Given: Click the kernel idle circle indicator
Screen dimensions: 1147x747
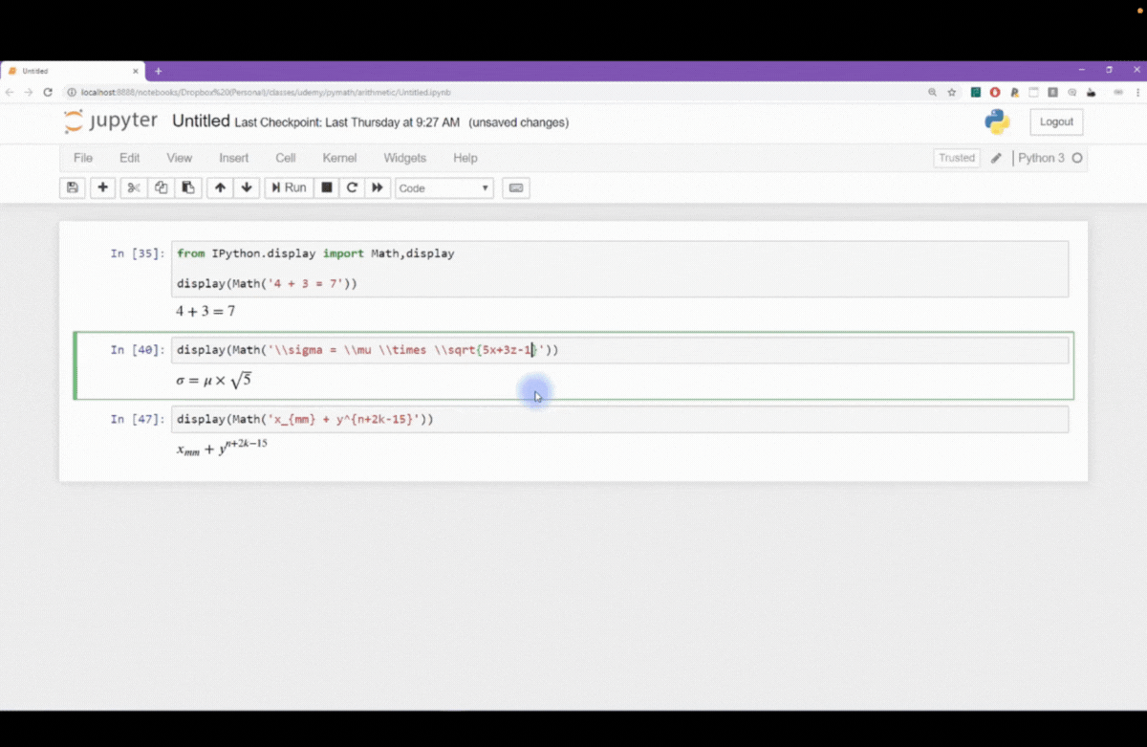Looking at the screenshot, I should [1077, 158].
